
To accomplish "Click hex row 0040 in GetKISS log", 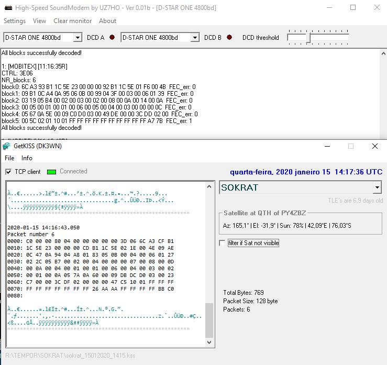I will point(91,269).
